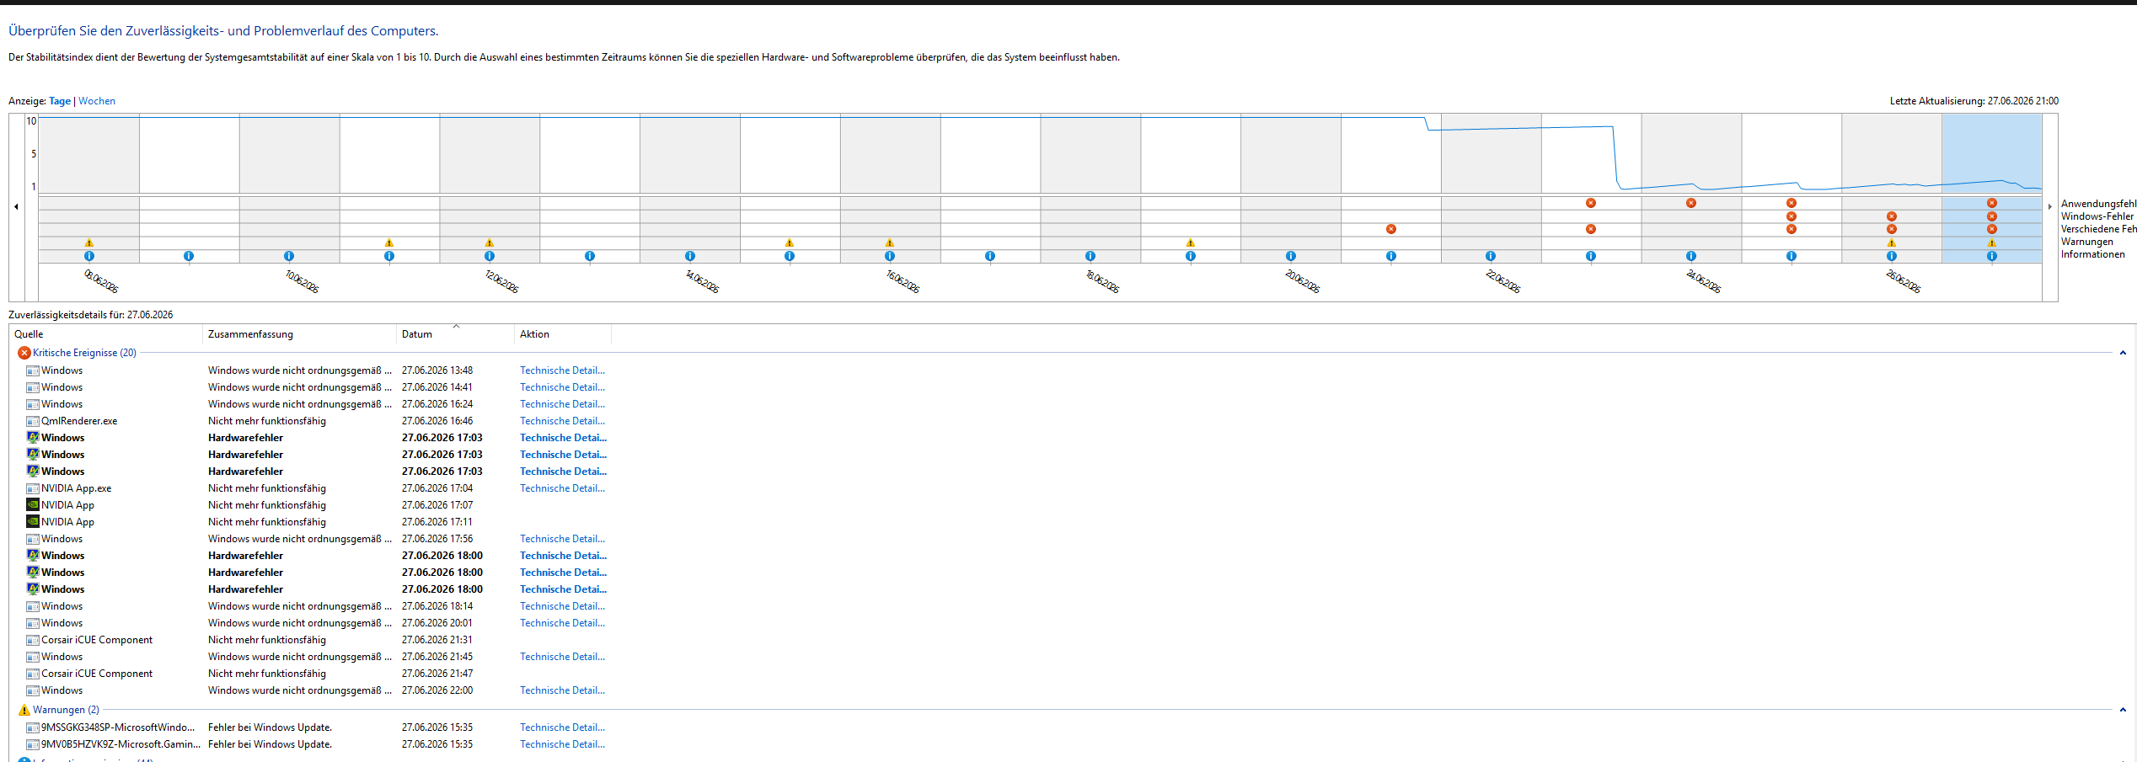Open Technische Details for Windows 14:41 event

(562, 387)
